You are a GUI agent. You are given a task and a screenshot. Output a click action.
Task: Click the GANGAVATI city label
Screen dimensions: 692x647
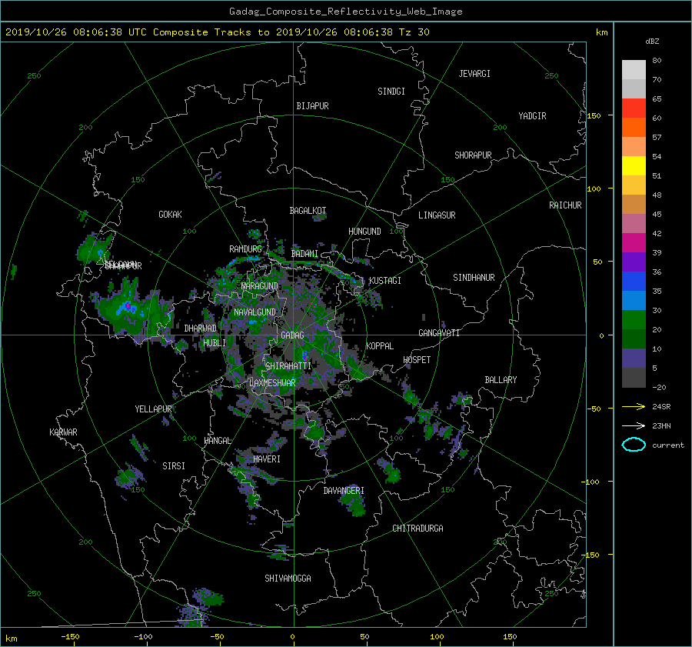[439, 333]
